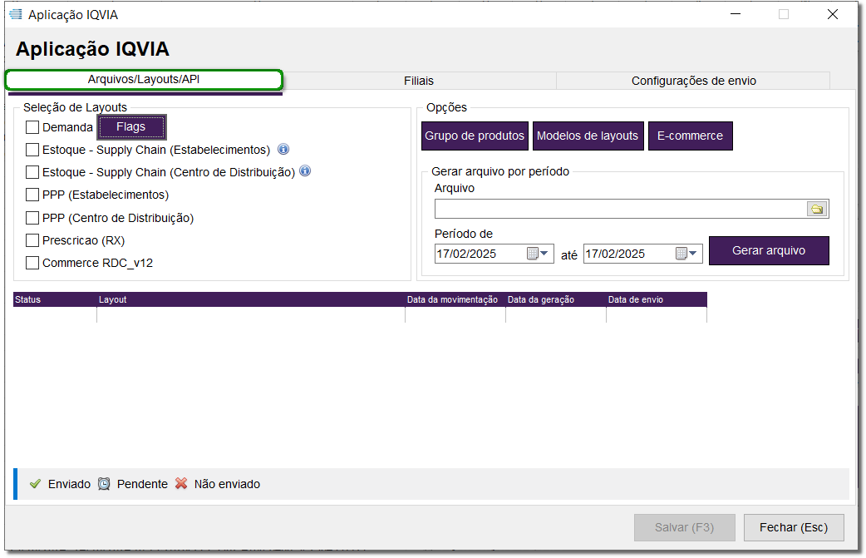Click the Flags button
Image resolution: width=866 pixels, height=558 pixels.
[131, 127]
